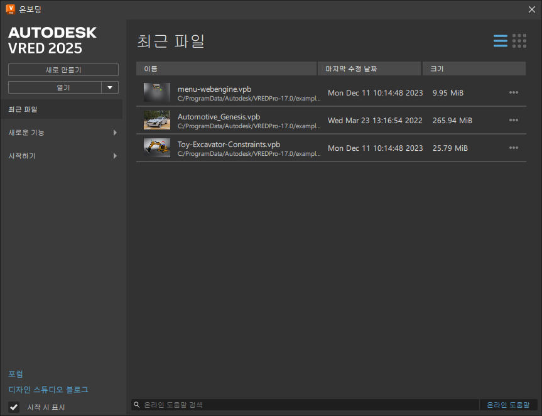
Task: Click the 열기 button
Action: pyautogui.click(x=55, y=87)
